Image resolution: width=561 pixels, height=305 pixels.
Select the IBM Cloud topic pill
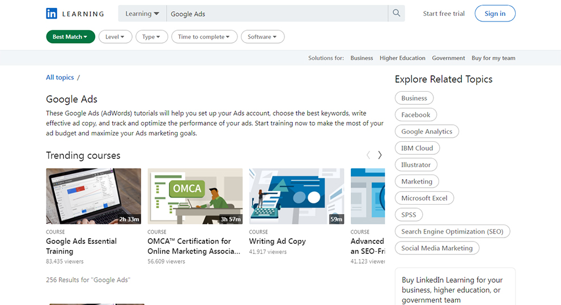pos(417,148)
